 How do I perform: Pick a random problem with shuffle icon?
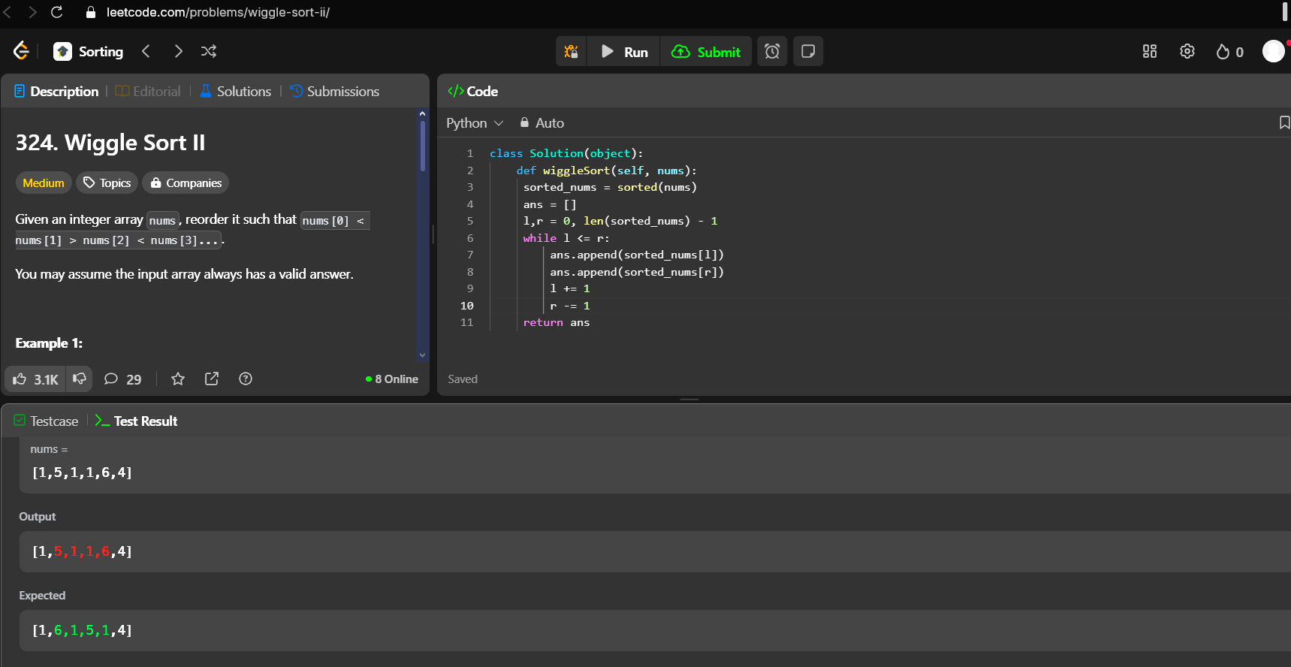[209, 51]
